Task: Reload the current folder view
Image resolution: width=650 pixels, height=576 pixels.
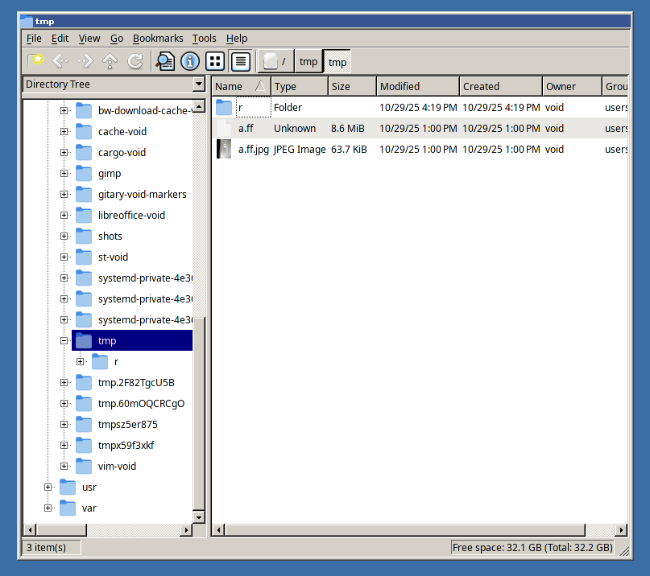Action: [135, 61]
